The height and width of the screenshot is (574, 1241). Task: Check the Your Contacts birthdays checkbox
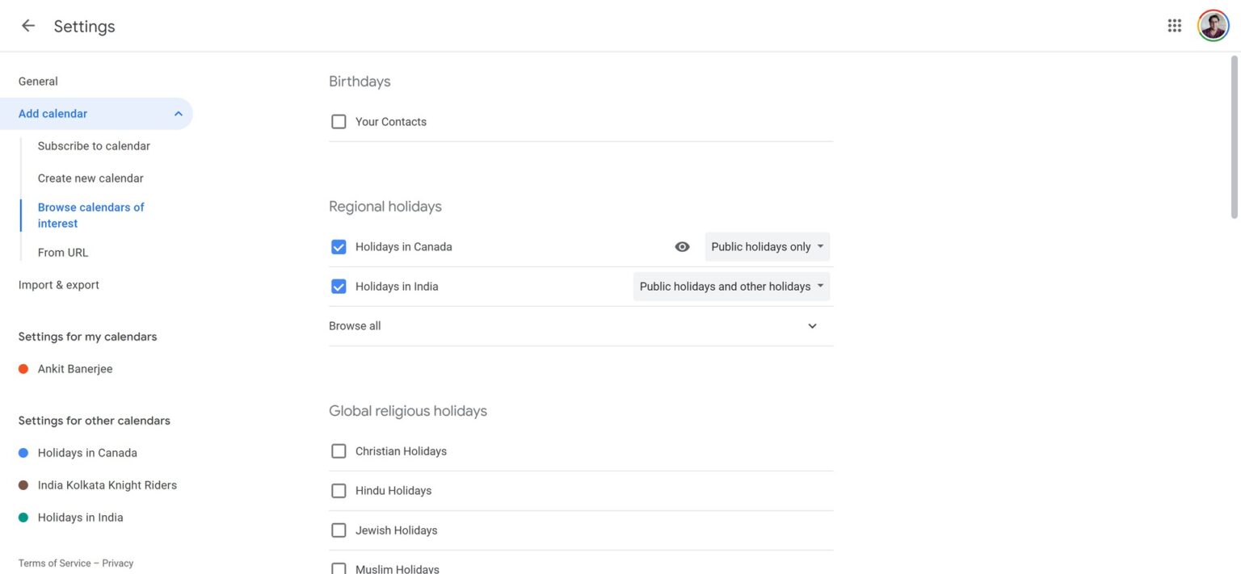(339, 122)
